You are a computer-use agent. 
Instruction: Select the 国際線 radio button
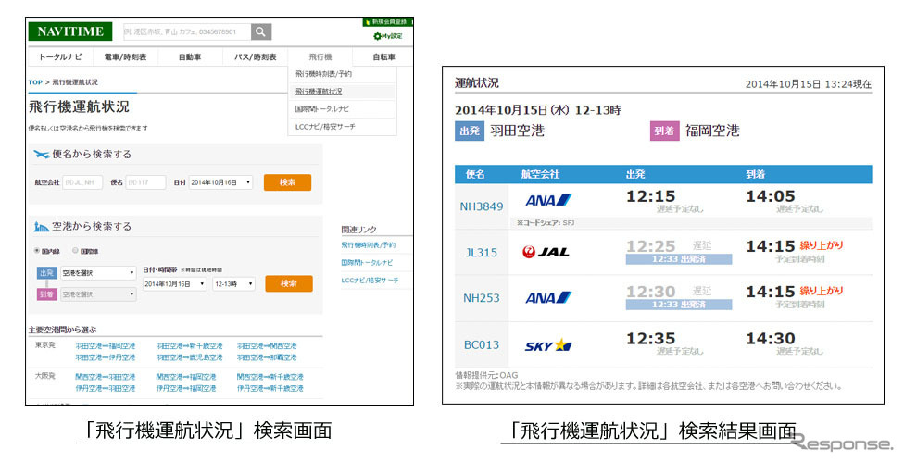[x=75, y=250]
